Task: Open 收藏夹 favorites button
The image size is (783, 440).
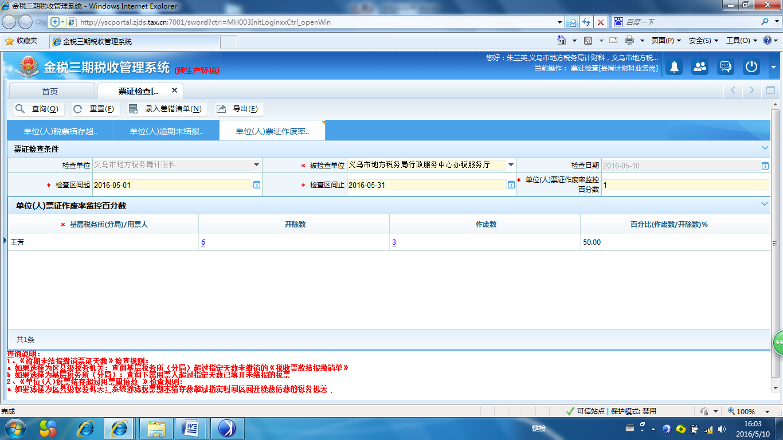Action: tap(21, 41)
